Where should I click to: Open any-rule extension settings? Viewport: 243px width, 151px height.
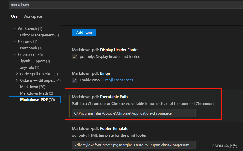click(29, 68)
